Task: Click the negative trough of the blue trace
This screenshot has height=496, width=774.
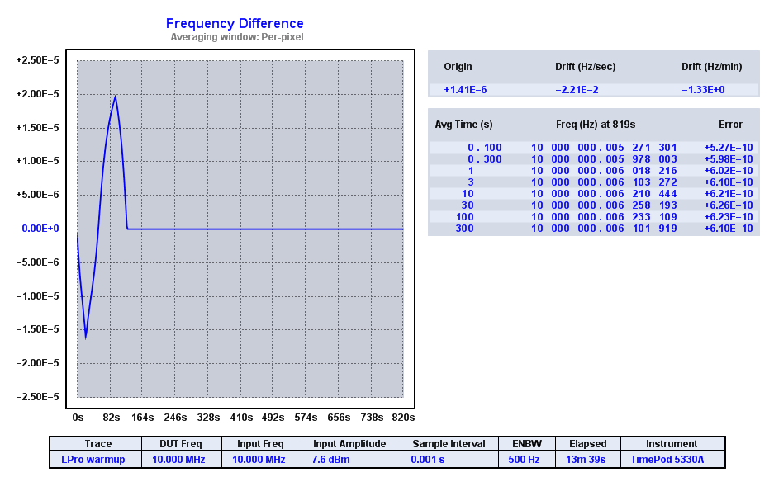Action: pyautogui.click(x=85, y=337)
